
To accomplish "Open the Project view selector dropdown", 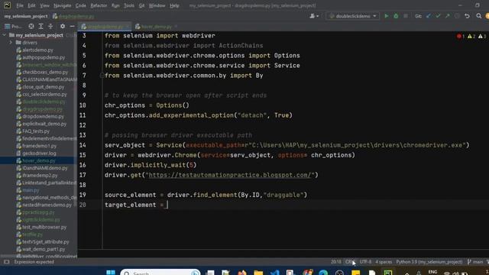I will 13,27.
